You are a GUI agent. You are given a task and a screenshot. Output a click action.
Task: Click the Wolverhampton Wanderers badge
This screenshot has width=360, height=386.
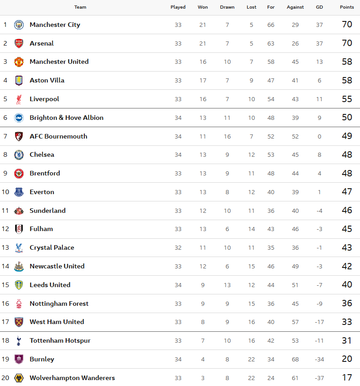19,378
